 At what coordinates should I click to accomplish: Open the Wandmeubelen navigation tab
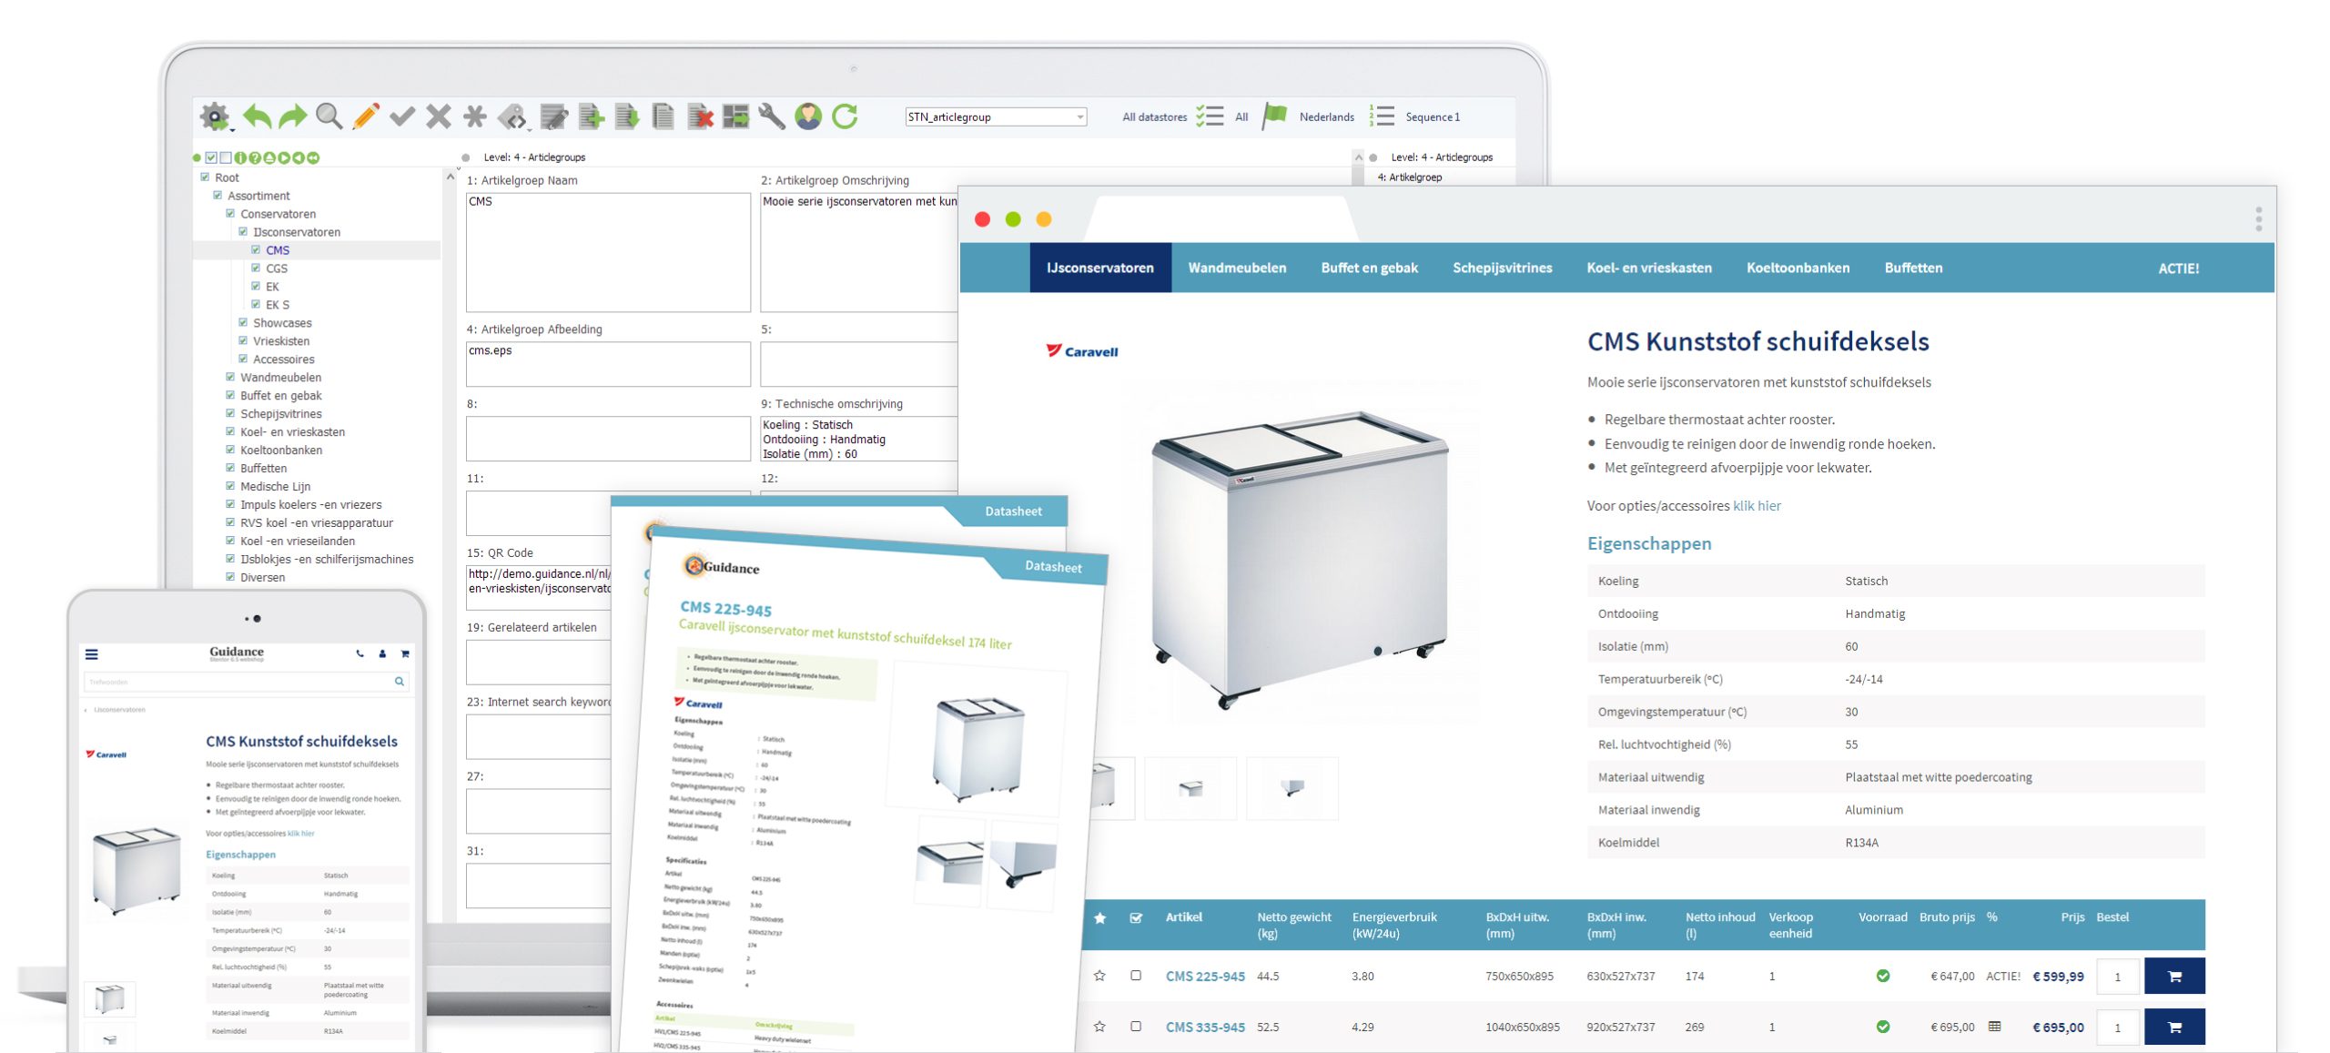tap(1237, 268)
